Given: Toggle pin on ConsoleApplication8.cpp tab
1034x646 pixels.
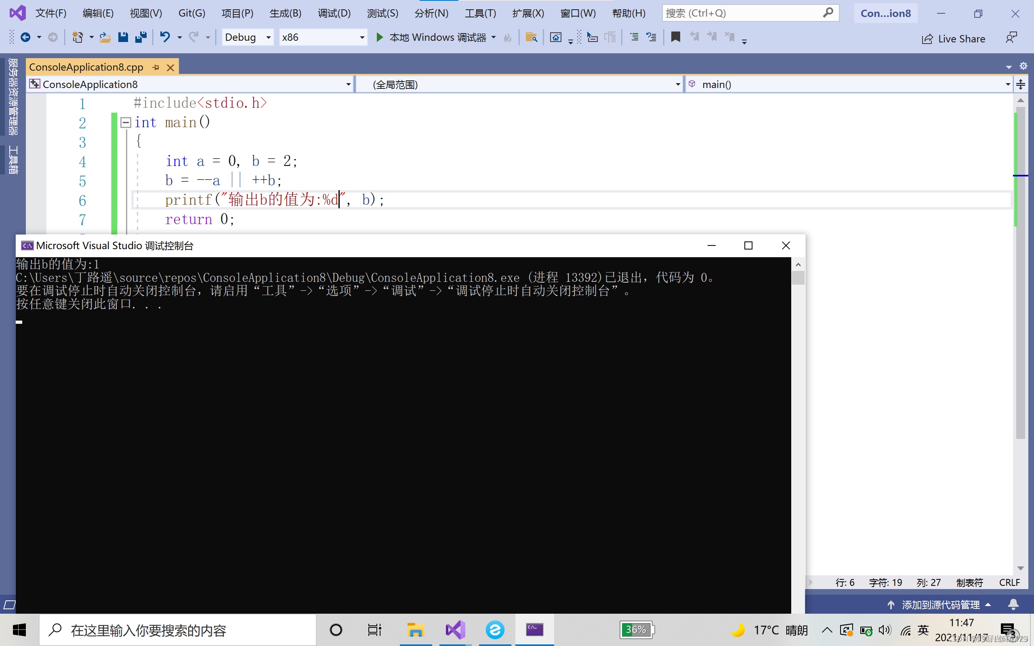Looking at the screenshot, I should tap(156, 67).
